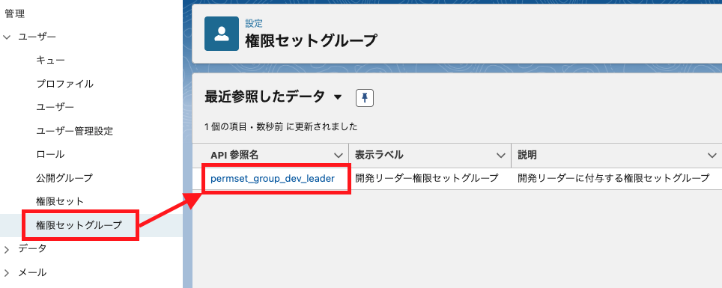Open API 参照名 column sort chevron
Viewport: 722px width, 288px height.
coord(339,156)
